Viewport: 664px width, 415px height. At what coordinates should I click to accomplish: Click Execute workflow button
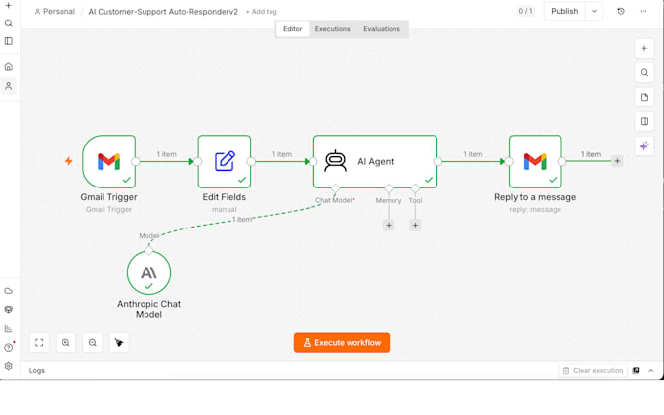(342, 343)
